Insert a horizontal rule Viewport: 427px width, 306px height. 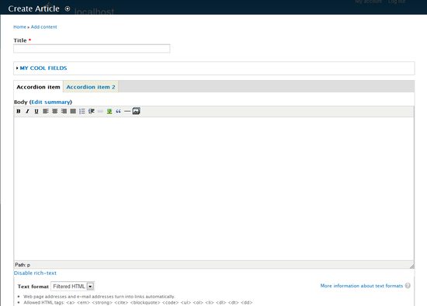pyautogui.click(x=127, y=111)
